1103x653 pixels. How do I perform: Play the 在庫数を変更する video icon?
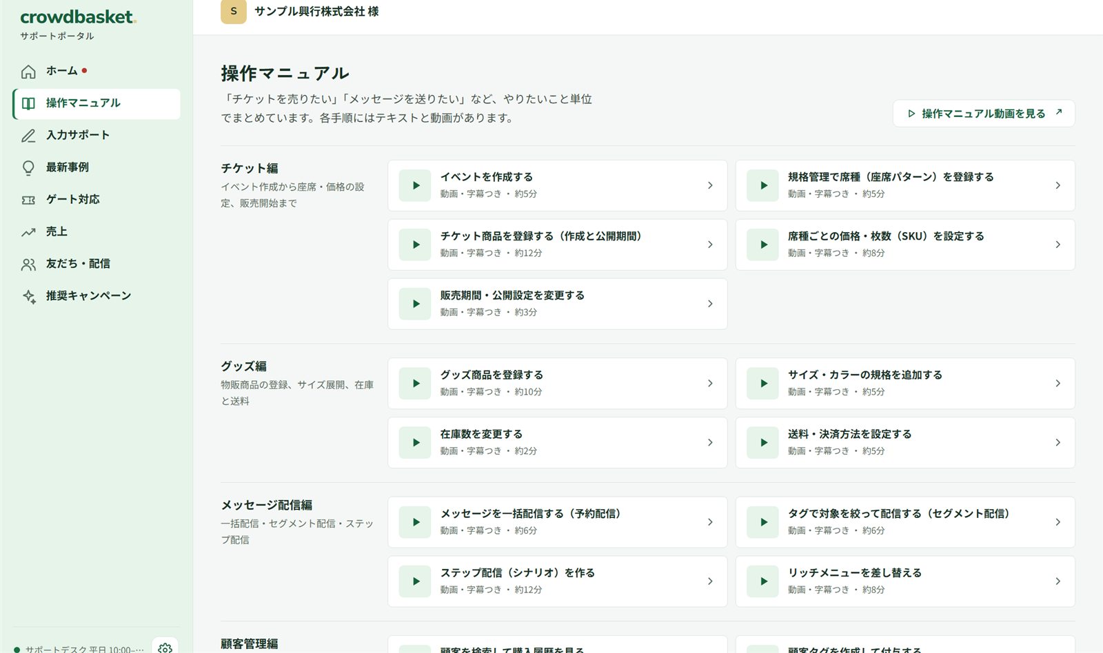[x=415, y=443]
